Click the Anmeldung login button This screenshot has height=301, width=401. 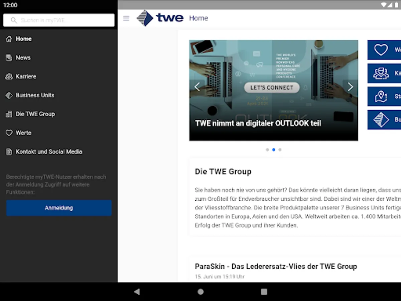point(59,208)
